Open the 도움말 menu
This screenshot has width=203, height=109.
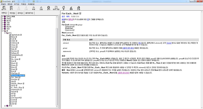click(x=31, y=4)
